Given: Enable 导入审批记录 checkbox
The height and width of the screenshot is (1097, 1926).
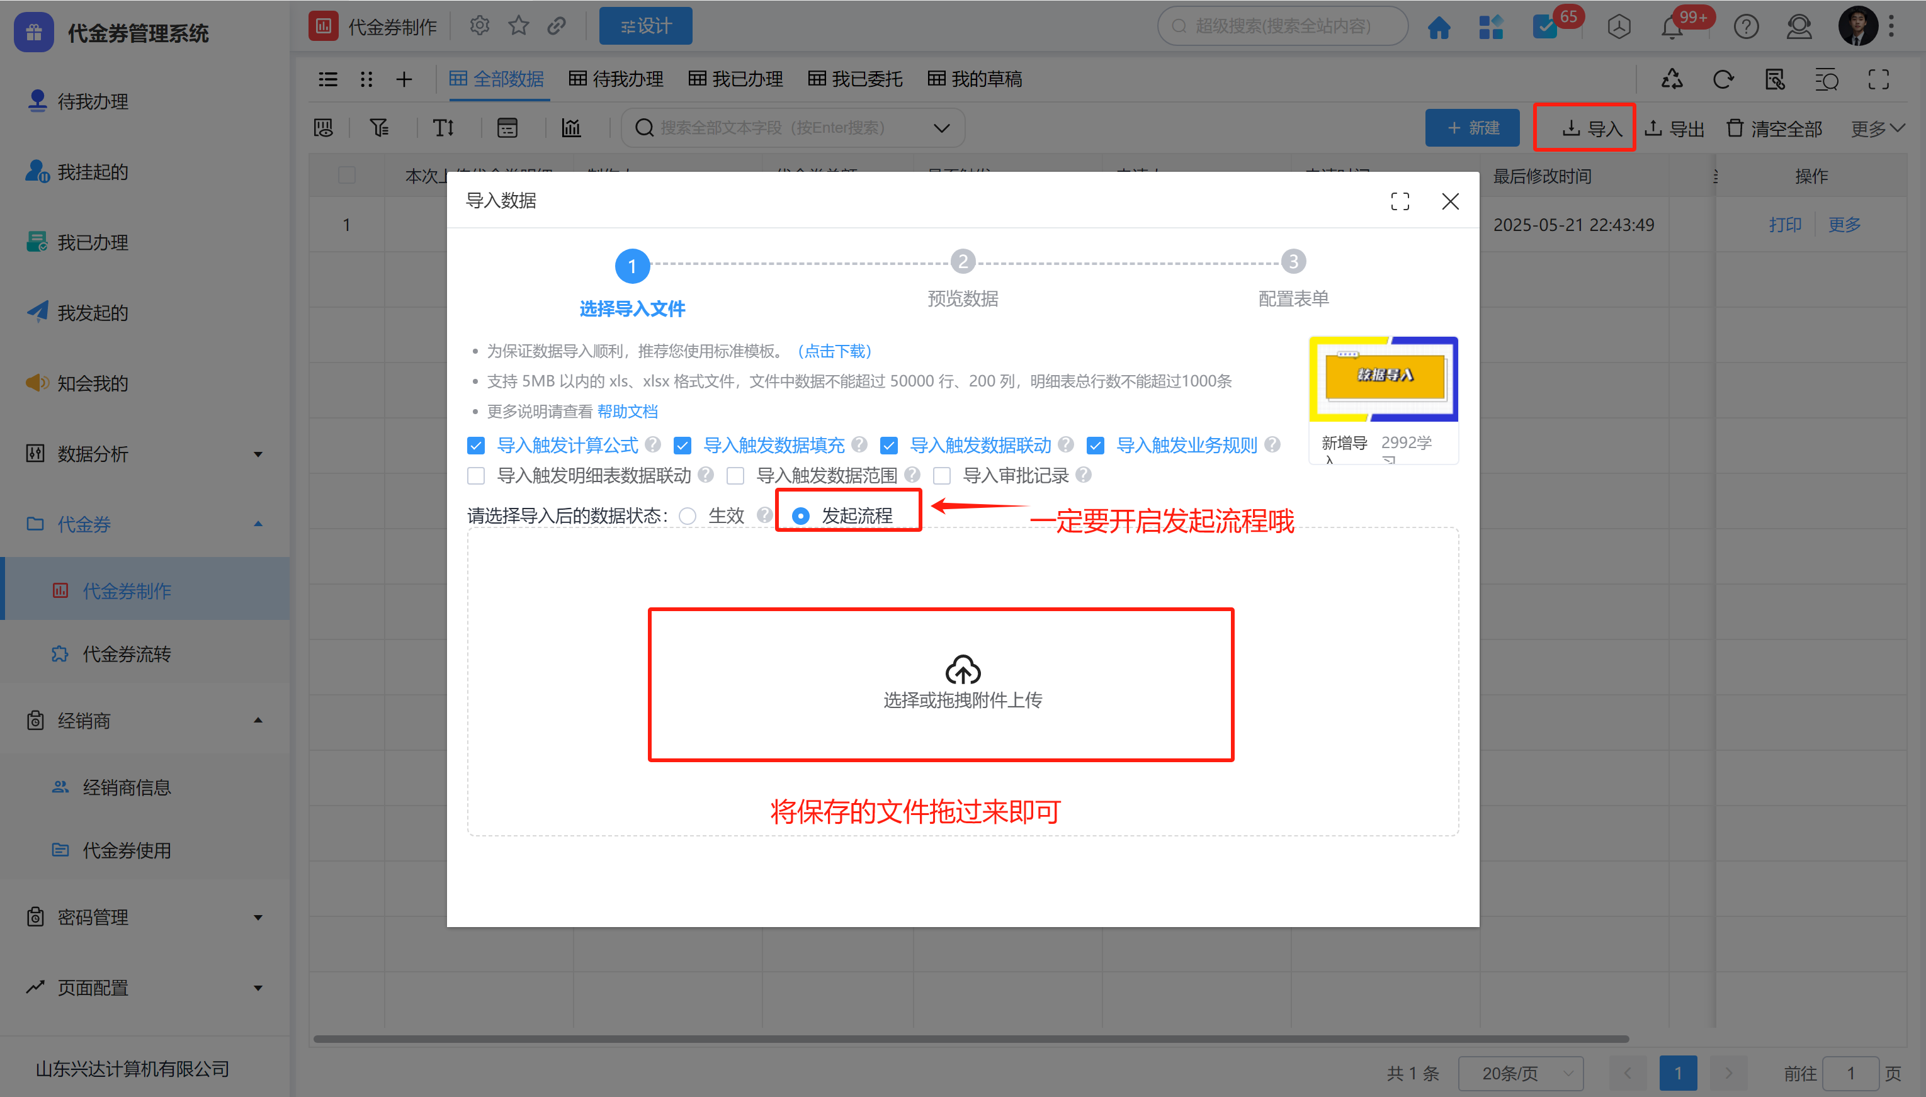Looking at the screenshot, I should pyautogui.click(x=941, y=475).
